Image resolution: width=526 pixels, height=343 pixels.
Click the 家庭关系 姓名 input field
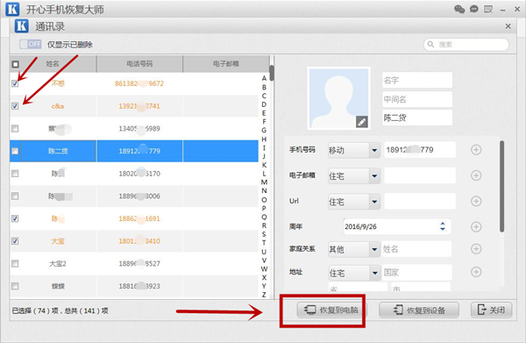click(x=416, y=249)
